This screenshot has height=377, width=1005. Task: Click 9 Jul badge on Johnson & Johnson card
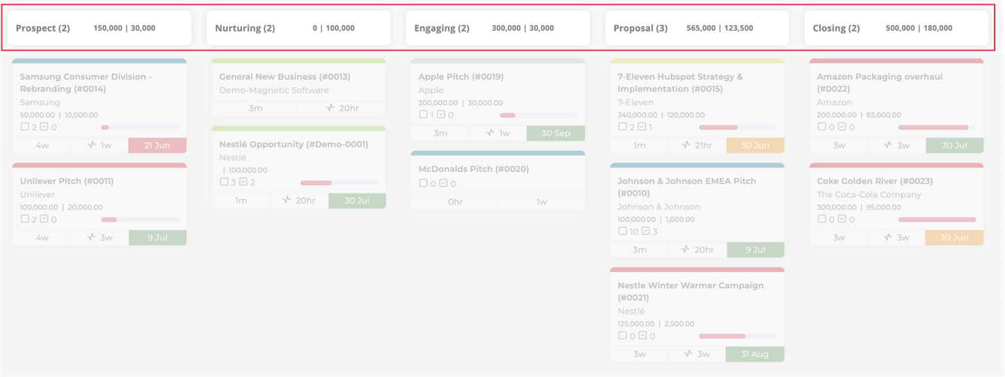click(756, 250)
